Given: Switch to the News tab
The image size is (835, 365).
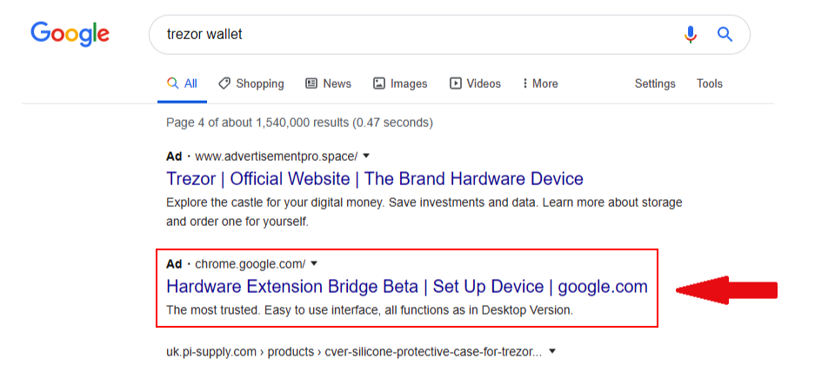Looking at the screenshot, I should click(328, 83).
